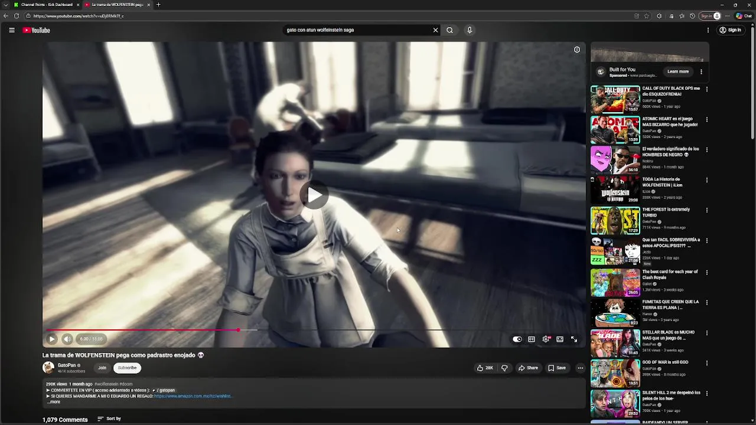The width and height of the screenshot is (756, 425).
Task: Close the Kick Dashboard browser tab
Action: (77, 5)
